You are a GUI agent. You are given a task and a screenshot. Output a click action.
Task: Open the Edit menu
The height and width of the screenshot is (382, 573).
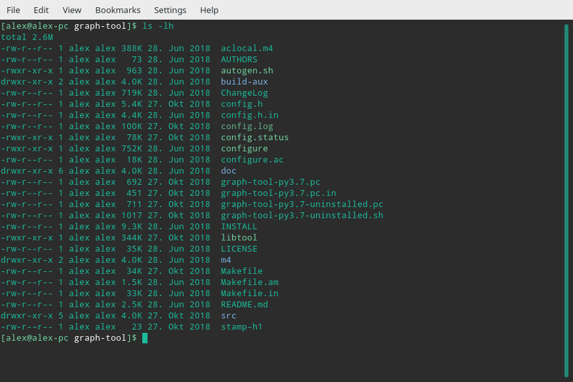pos(41,10)
